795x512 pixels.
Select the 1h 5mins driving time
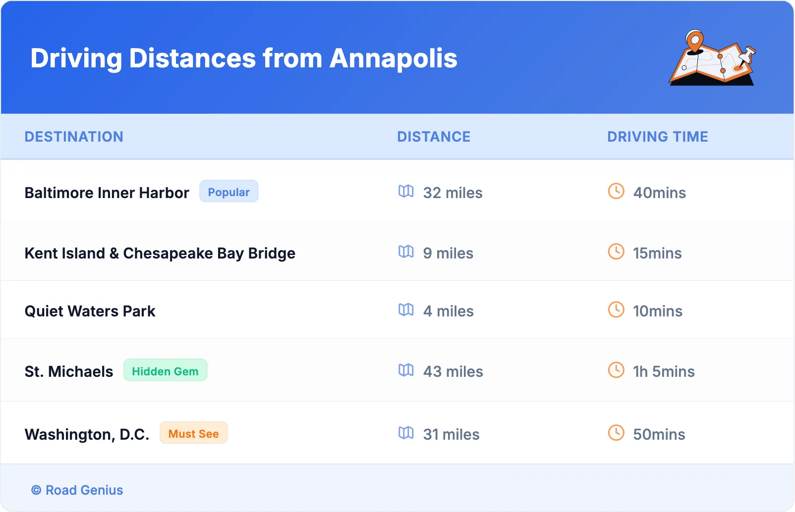(664, 371)
